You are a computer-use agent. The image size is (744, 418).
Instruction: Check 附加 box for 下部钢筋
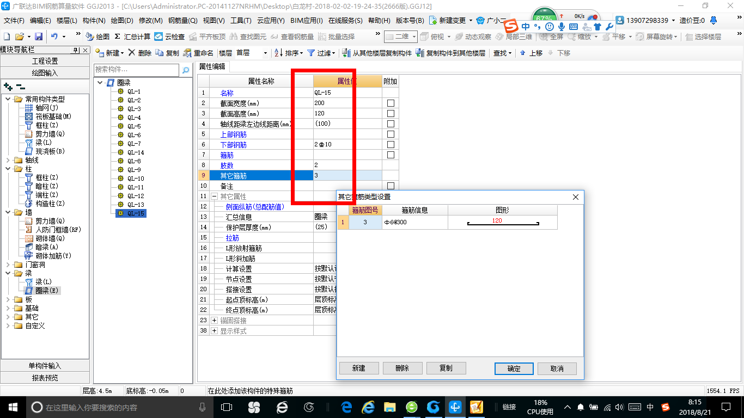click(391, 144)
